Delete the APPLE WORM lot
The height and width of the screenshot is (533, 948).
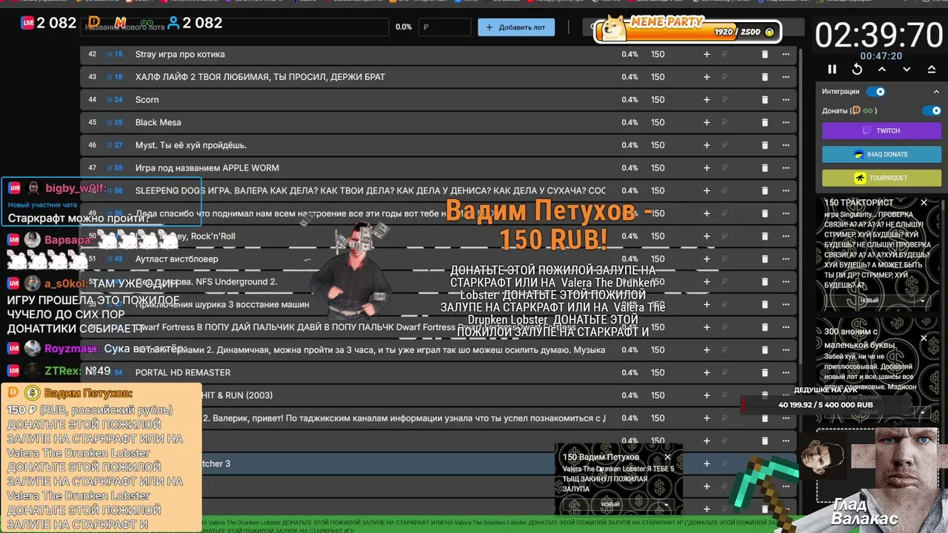pos(765,168)
